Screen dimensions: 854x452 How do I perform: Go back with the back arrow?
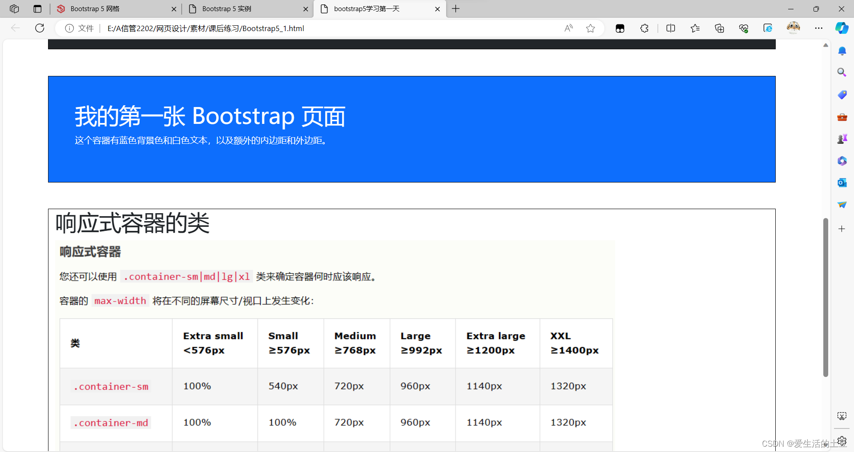16,28
